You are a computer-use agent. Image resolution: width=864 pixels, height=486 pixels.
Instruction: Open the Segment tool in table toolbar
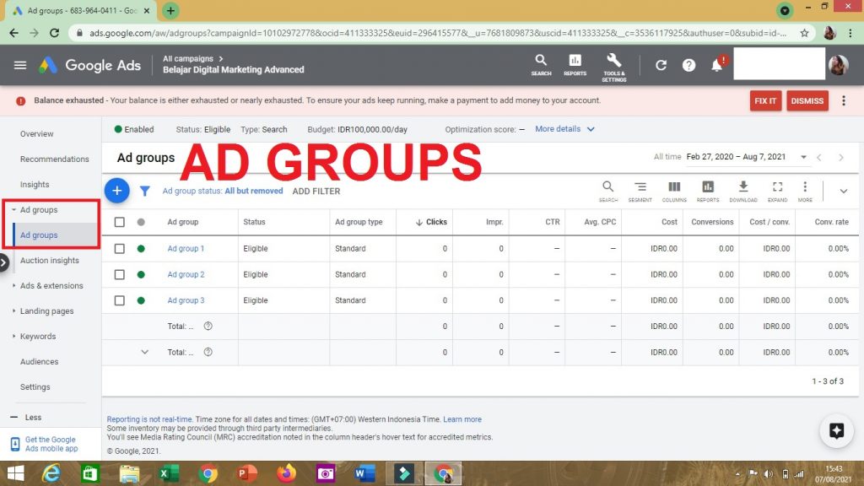tap(640, 191)
